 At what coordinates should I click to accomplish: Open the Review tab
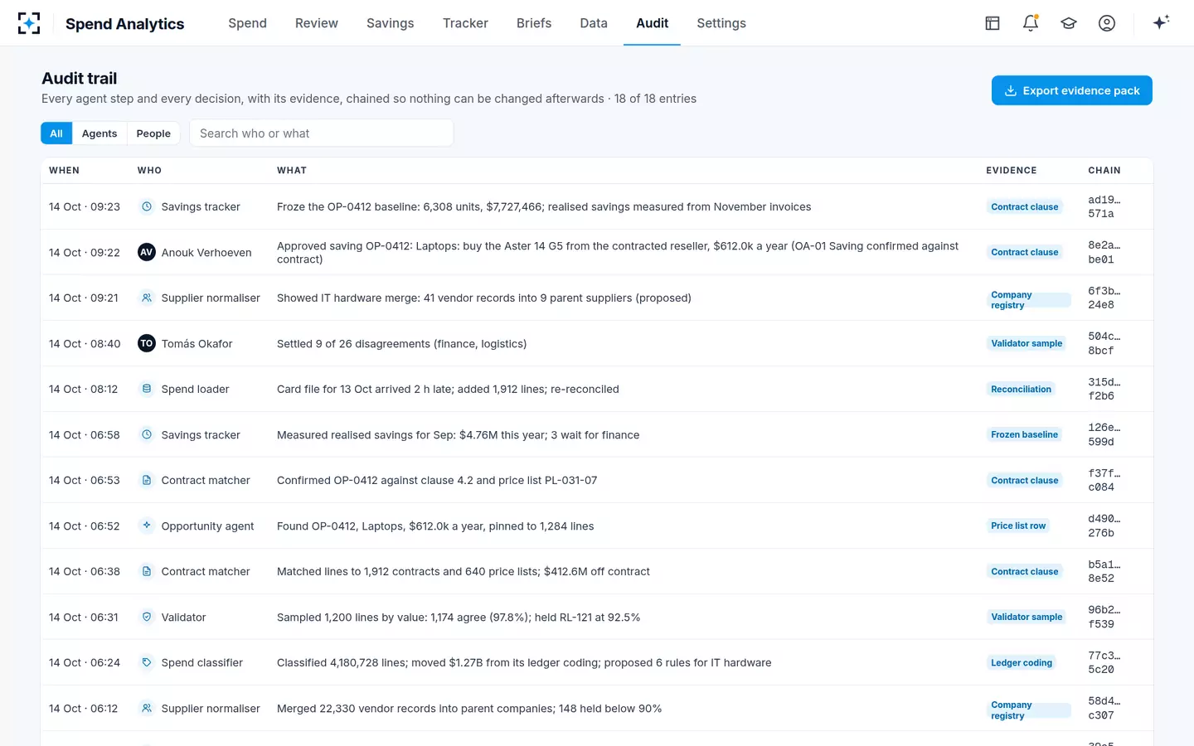[x=317, y=23]
